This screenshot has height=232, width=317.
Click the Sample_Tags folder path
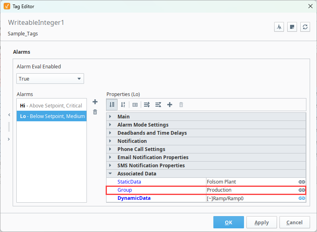(23, 34)
